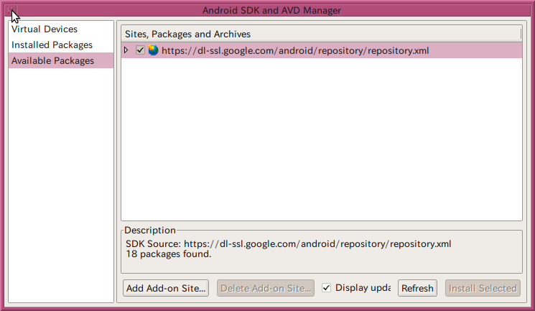Click the Android SDK and AVD Manager title bar

pos(271,10)
